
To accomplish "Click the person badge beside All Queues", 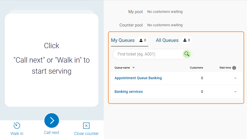I will click(186, 40).
